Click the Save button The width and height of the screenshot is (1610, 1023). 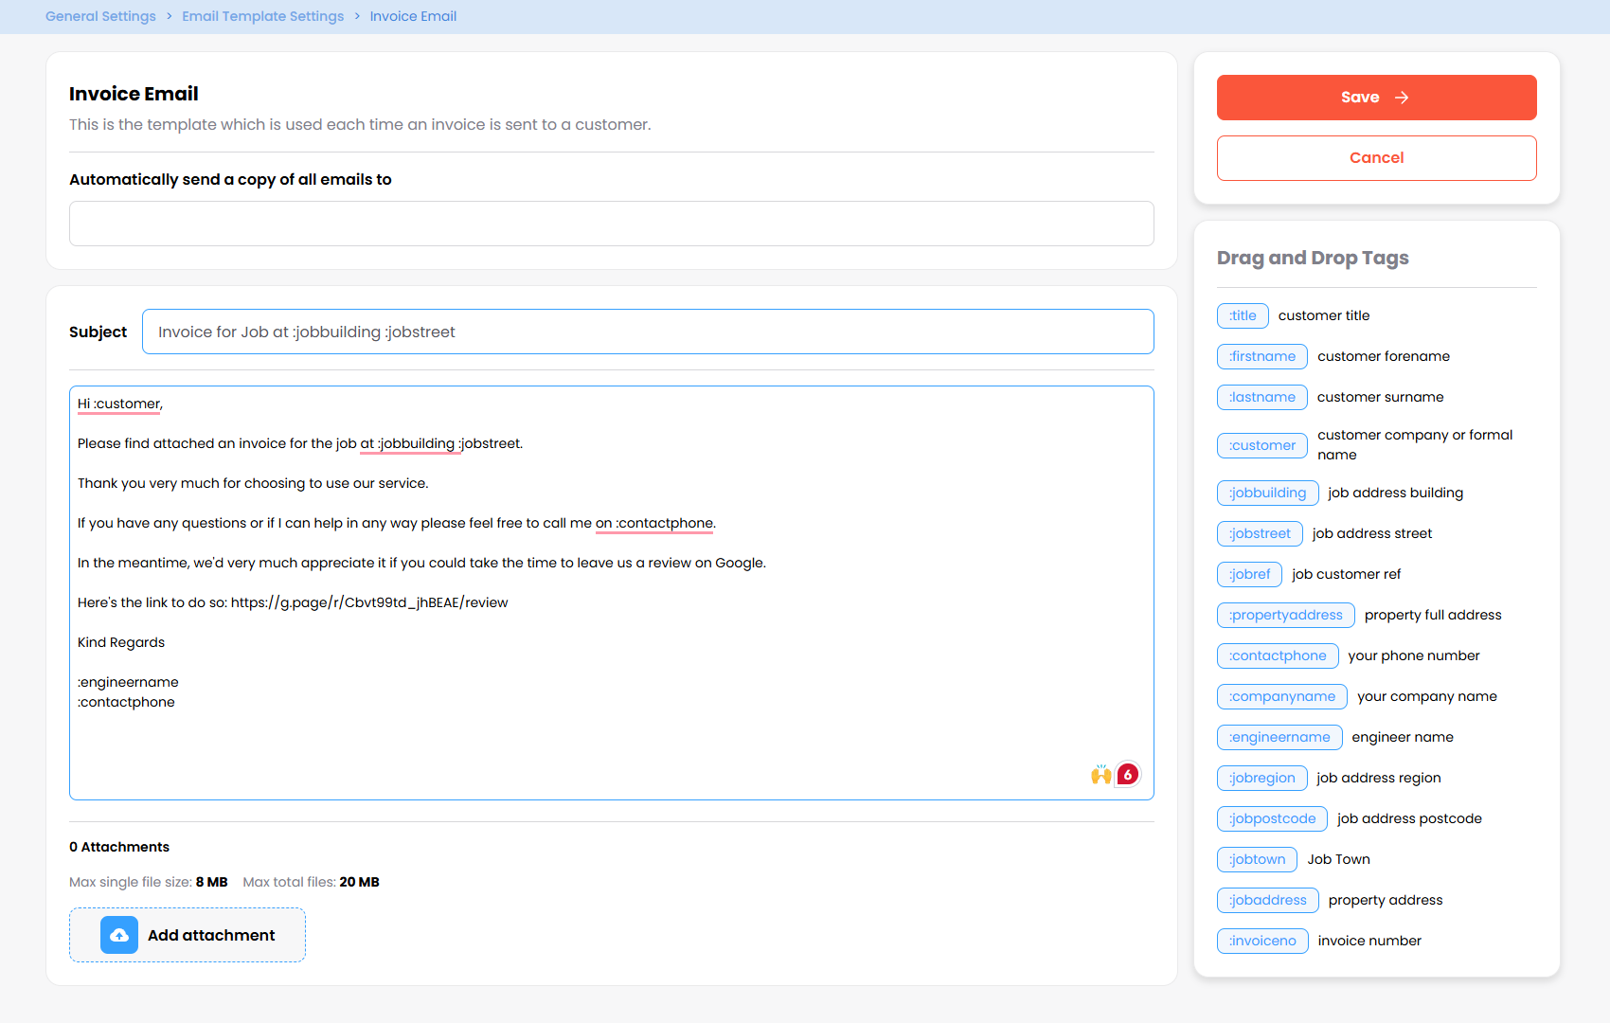[1376, 98]
